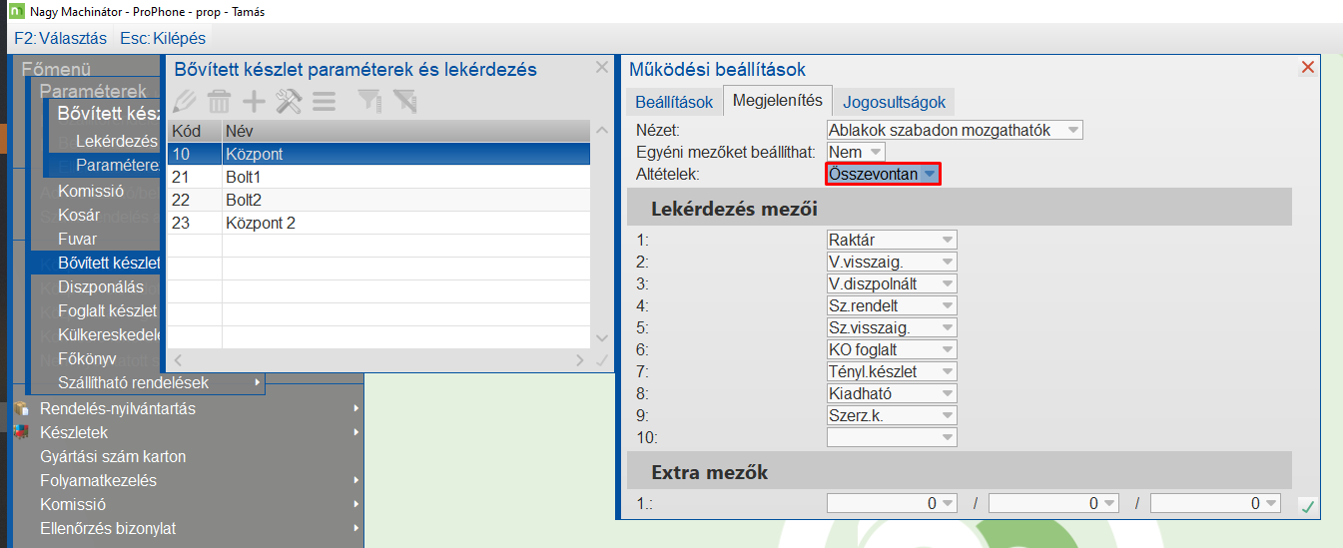Expand the bottom Komissió main menu item
The width and height of the screenshot is (1343, 548).
[188, 504]
